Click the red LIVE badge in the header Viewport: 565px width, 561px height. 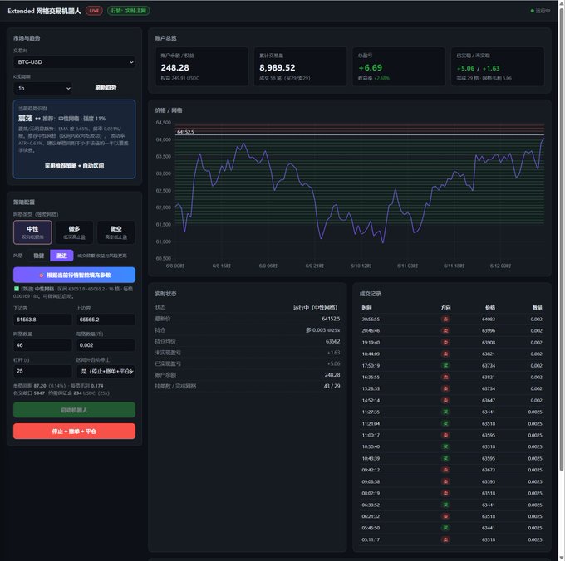94,11
